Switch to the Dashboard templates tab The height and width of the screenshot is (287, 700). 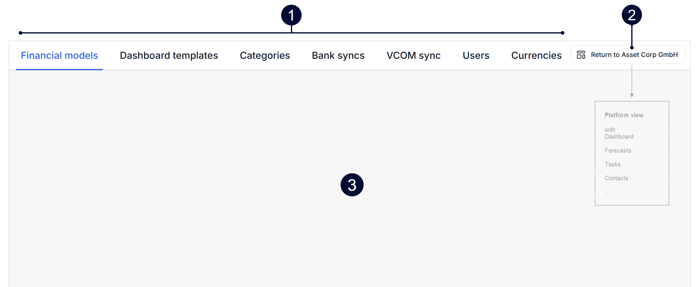click(x=169, y=55)
